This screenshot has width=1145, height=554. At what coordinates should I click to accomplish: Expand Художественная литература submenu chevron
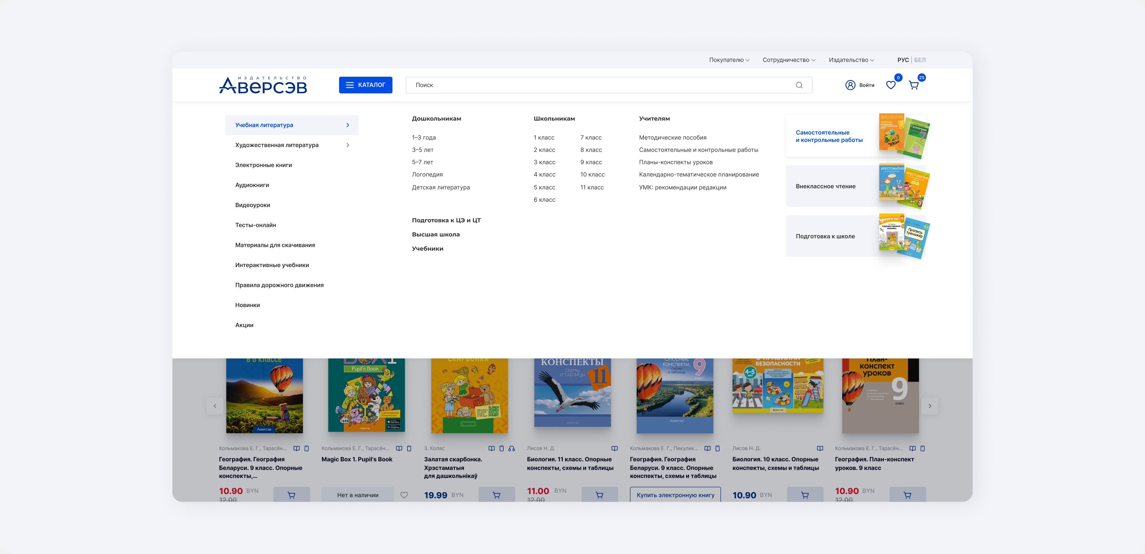tap(348, 145)
